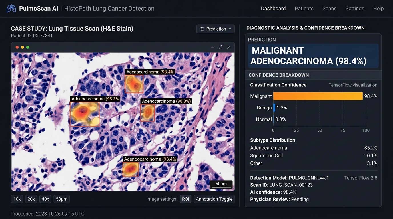This screenshot has width=393, height=219.
Task: Open the Help link in top navigation
Action: coord(378,9)
